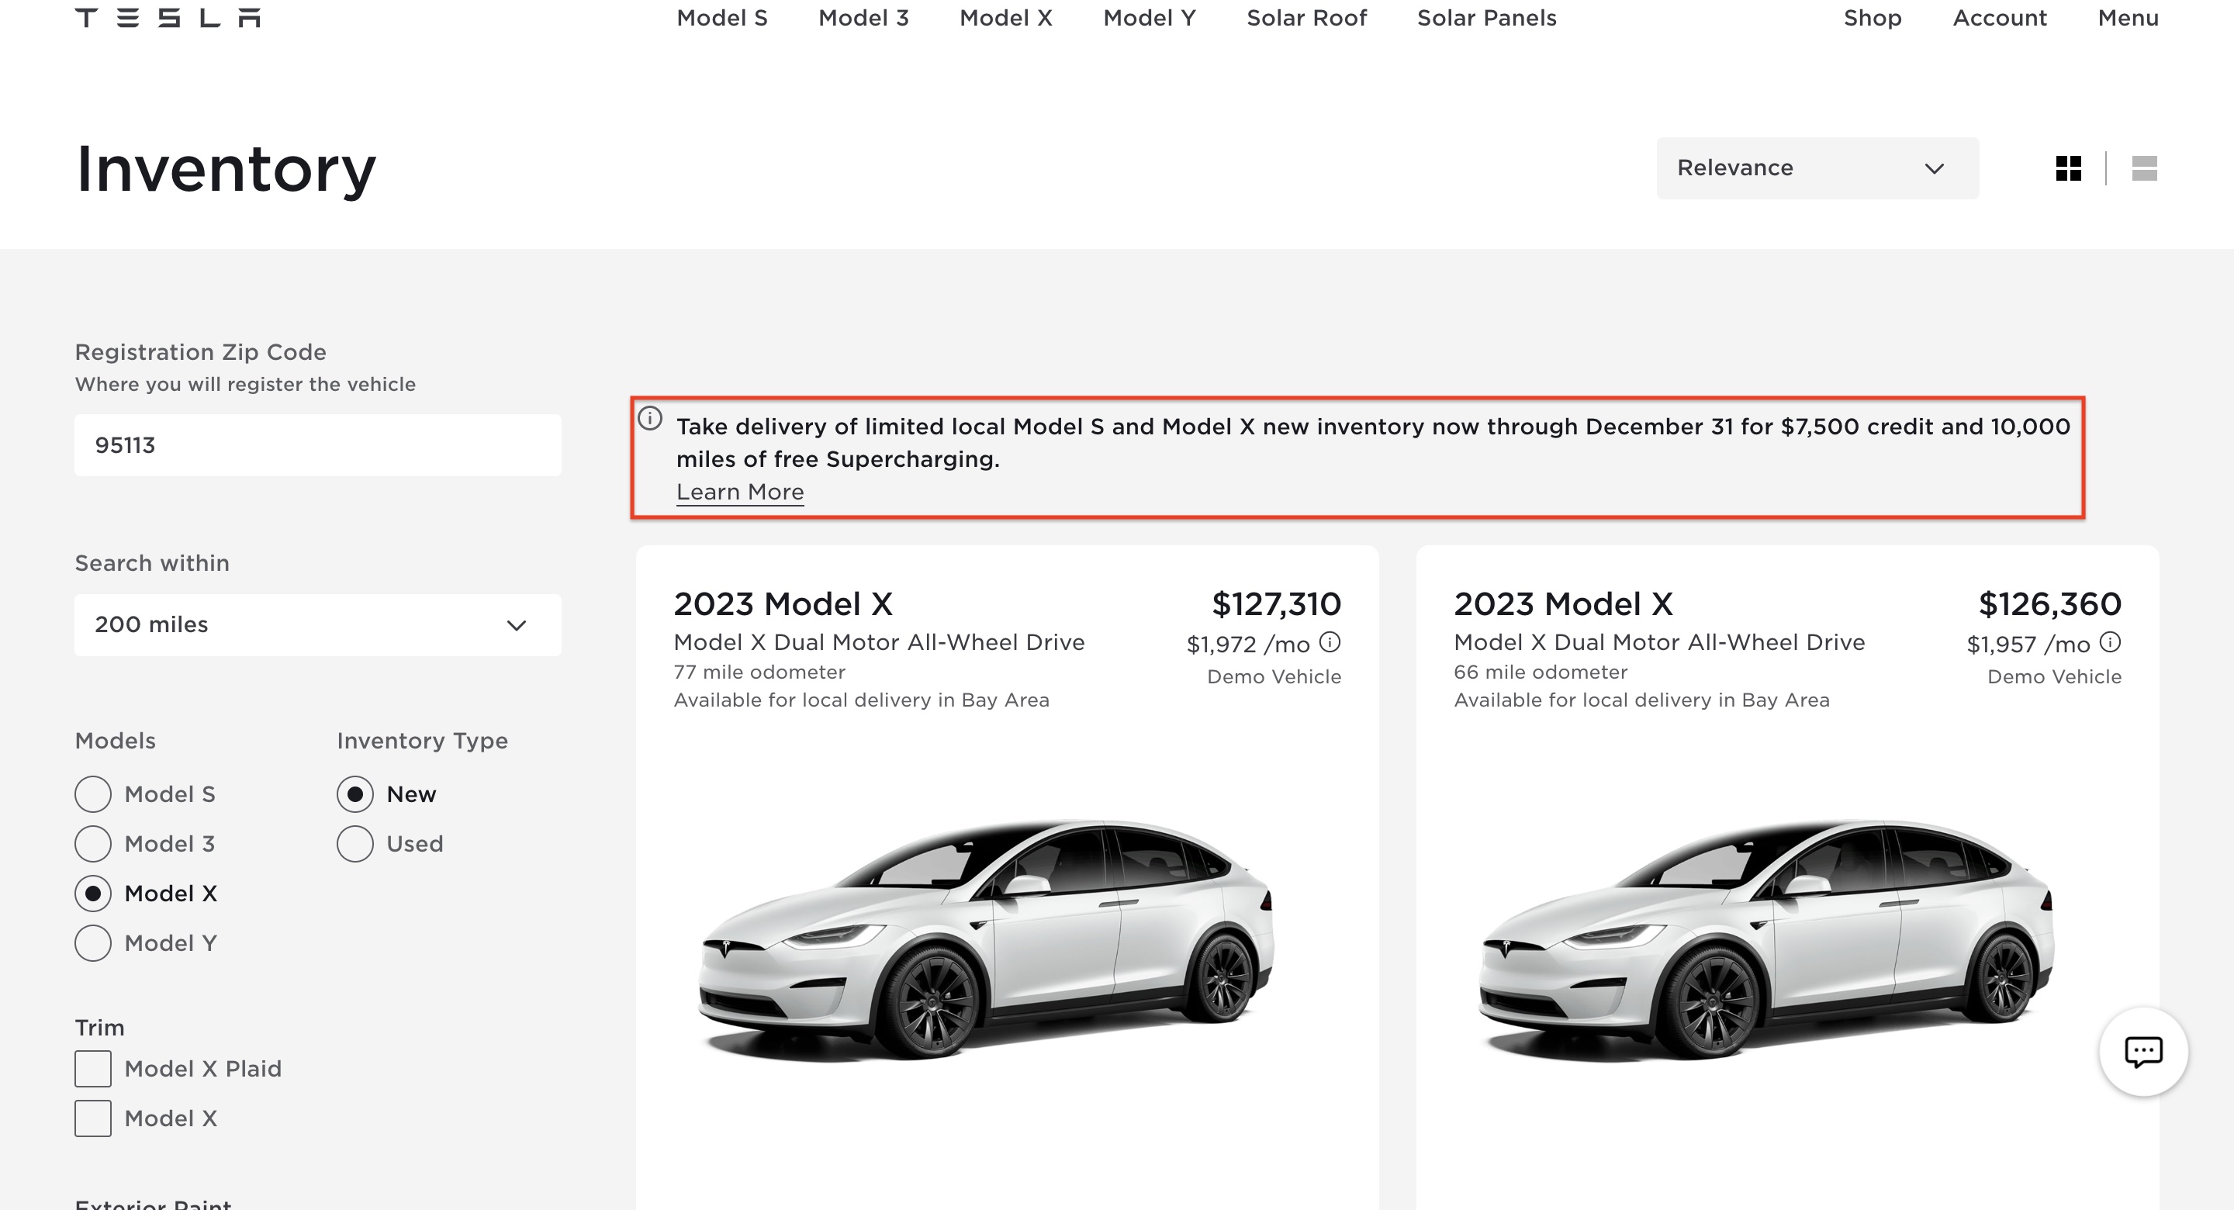Screen dimensions: 2234x1210
Task: Show payment info for $1,957 /mo
Action: tap(2110, 643)
